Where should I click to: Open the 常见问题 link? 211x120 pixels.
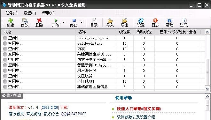[x=34, y=114]
